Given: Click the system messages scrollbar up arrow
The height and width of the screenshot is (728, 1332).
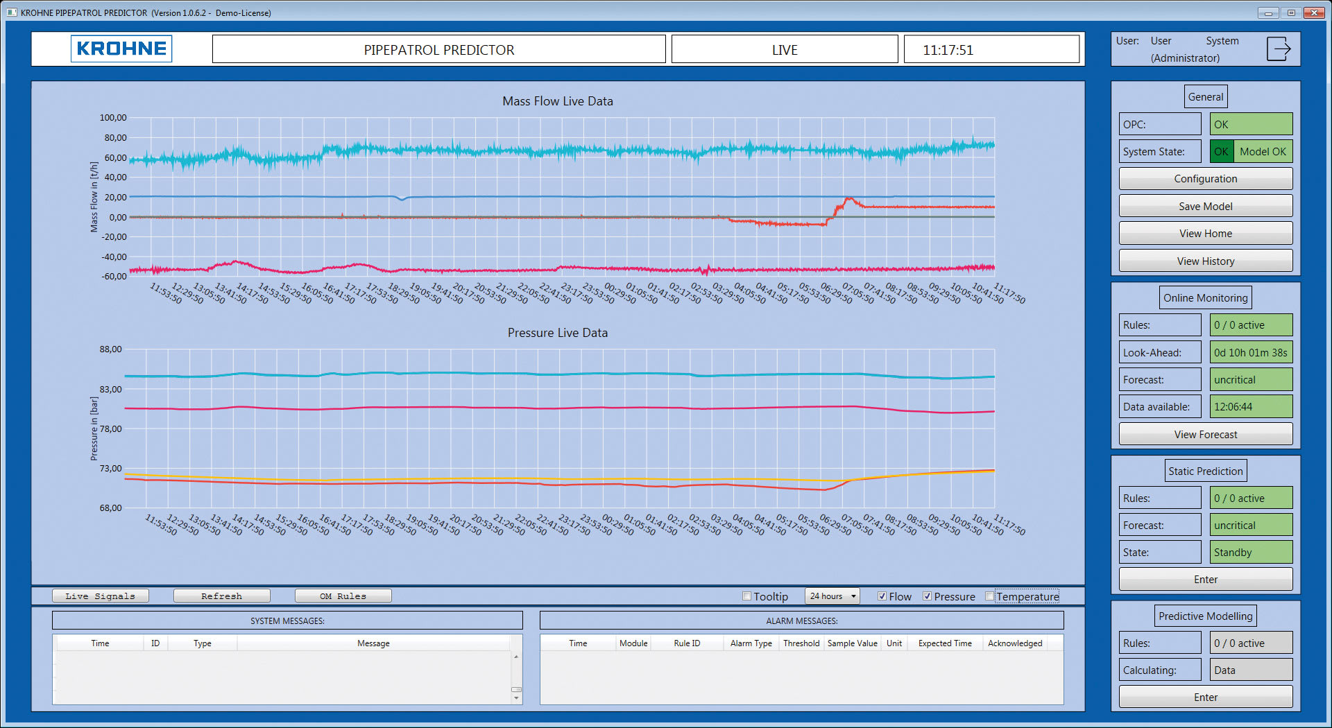Looking at the screenshot, I should 516,656.
